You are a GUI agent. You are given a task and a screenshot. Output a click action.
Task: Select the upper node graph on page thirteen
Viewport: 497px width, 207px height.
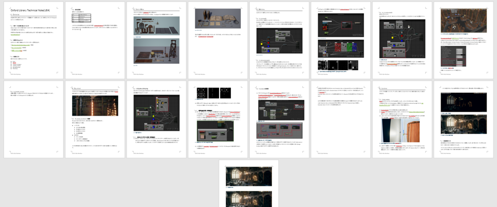point(281,110)
